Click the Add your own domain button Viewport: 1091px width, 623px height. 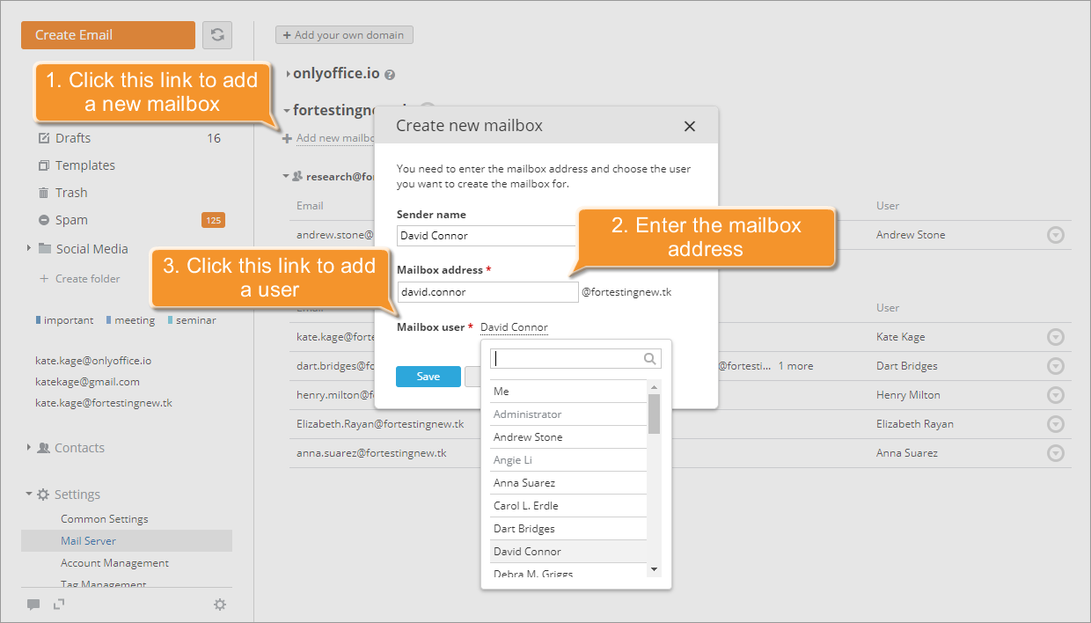click(344, 34)
